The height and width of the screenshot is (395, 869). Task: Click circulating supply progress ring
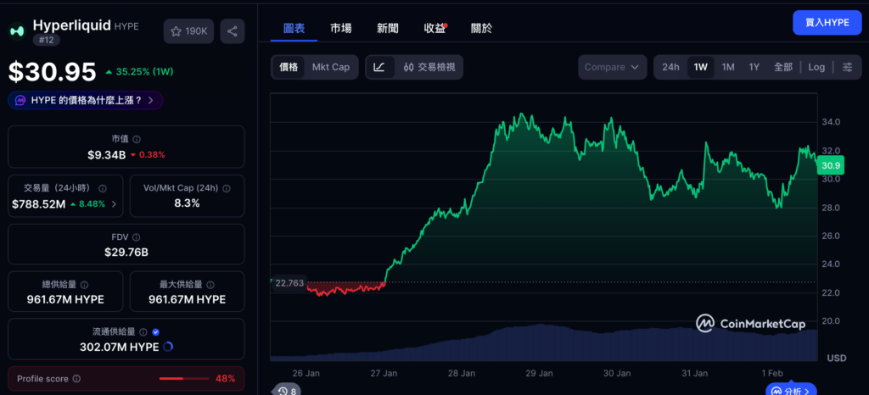click(169, 347)
